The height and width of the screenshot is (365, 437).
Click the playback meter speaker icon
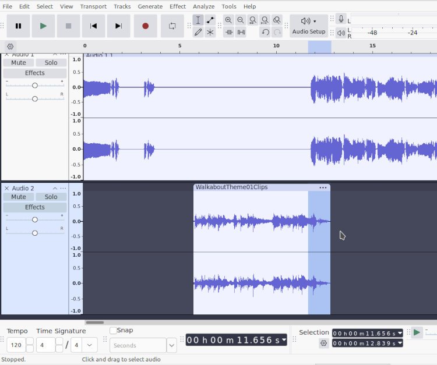341,33
